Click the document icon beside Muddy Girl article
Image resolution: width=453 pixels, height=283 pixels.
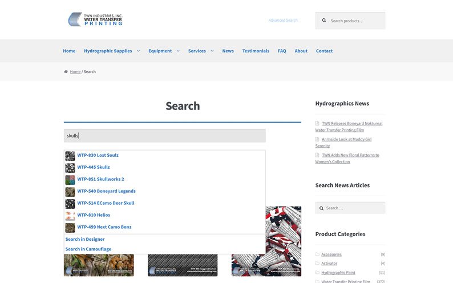coord(317,139)
